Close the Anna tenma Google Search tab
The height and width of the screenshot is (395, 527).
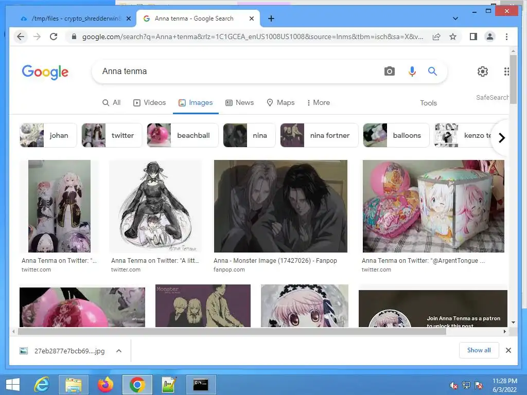(251, 19)
